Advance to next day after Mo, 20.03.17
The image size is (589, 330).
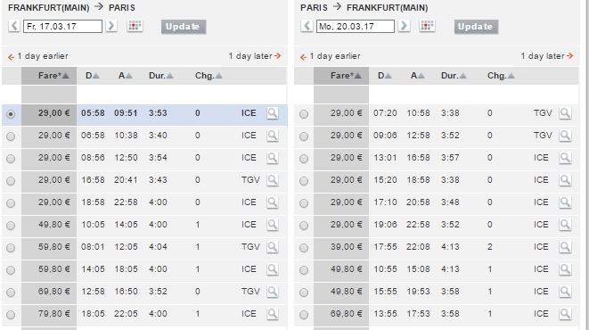404,26
